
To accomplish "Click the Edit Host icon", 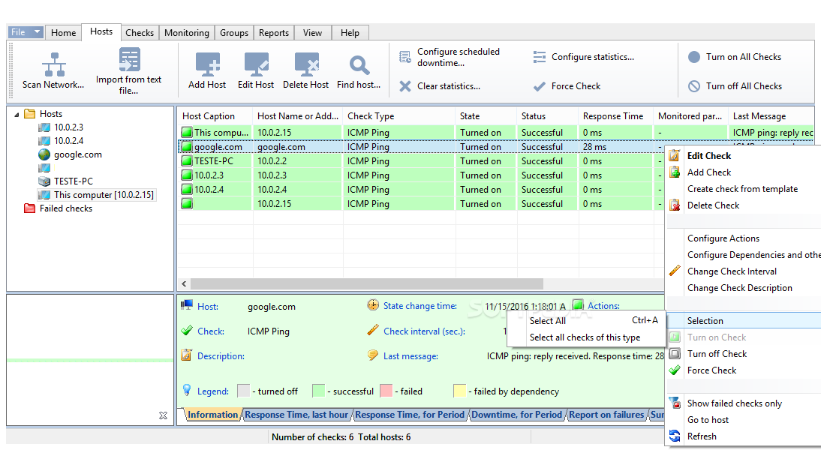I will click(x=256, y=64).
